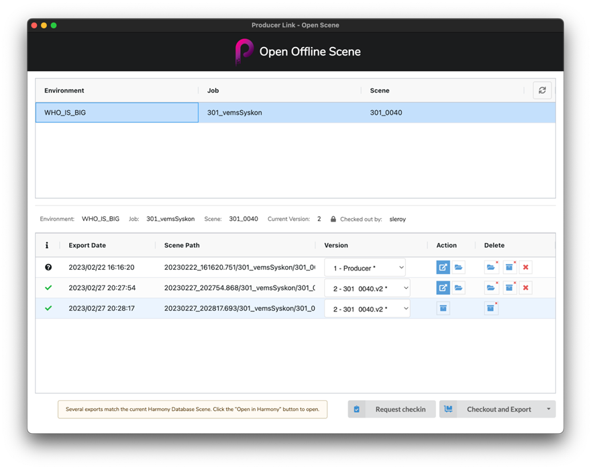Open the version dropdown showing 1 - Producer
The image size is (591, 470).
click(x=365, y=268)
